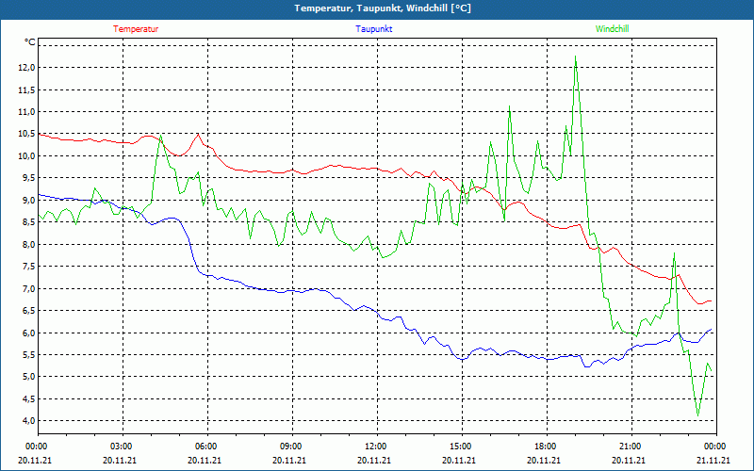Image resolution: width=754 pixels, height=471 pixels.
Task: Click the 21:00 time label
Action: [629, 447]
